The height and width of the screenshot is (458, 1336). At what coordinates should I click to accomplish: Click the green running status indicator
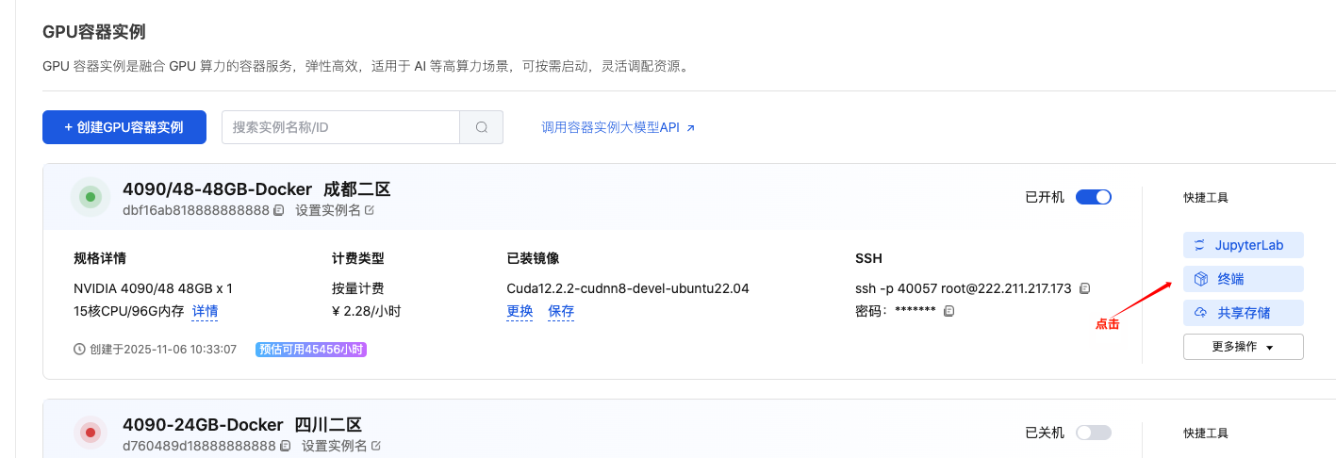pyautogui.click(x=91, y=198)
